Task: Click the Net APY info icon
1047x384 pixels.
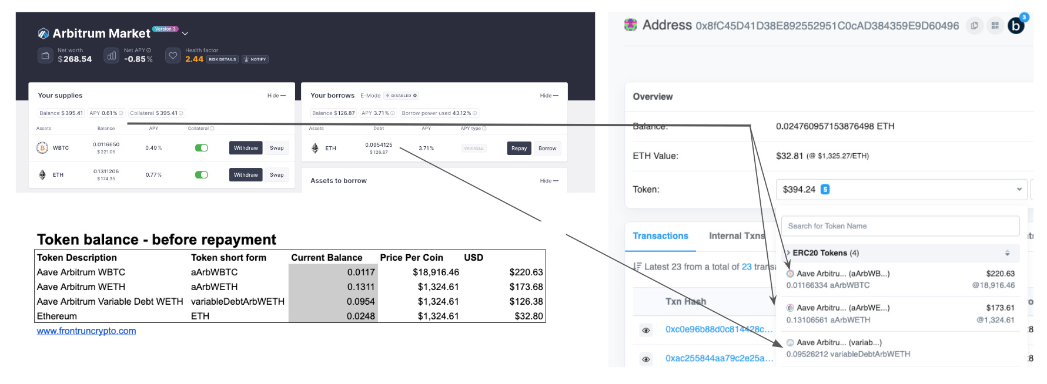Action: (149, 50)
